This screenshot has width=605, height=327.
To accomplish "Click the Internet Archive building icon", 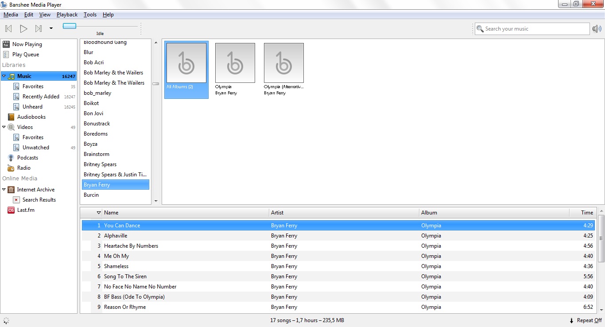I will click(11, 190).
